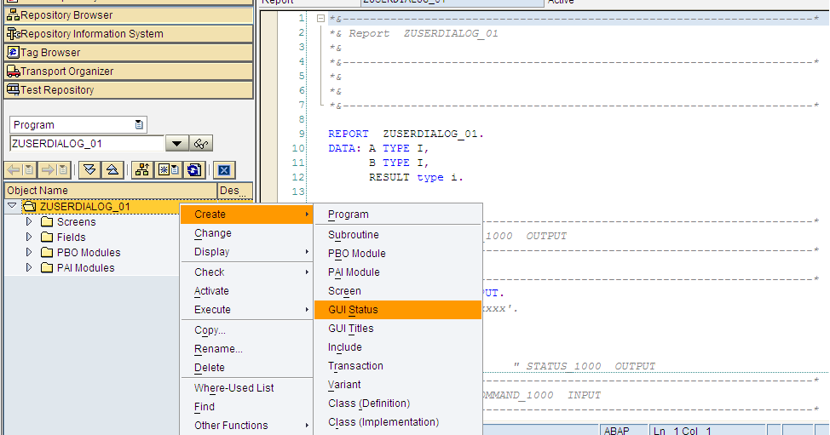Click the ABAP status bar field
Screen dimensions: 830x435
point(623,430)
